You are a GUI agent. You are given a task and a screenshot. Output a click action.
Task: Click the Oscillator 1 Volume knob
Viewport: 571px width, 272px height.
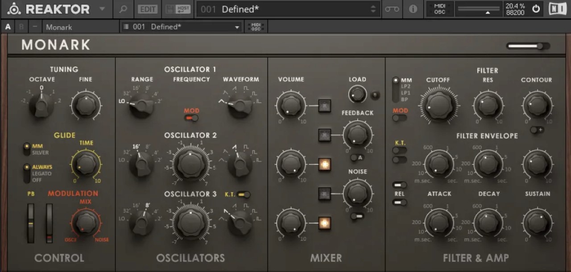tap(291, 105)
